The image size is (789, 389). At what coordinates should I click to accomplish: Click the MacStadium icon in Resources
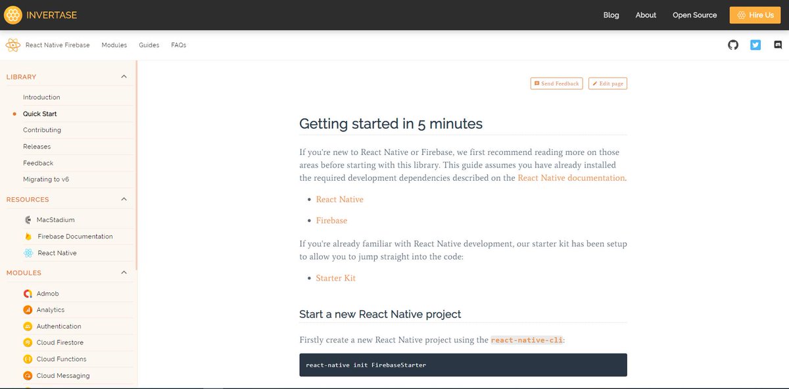[x=28, y=220]
